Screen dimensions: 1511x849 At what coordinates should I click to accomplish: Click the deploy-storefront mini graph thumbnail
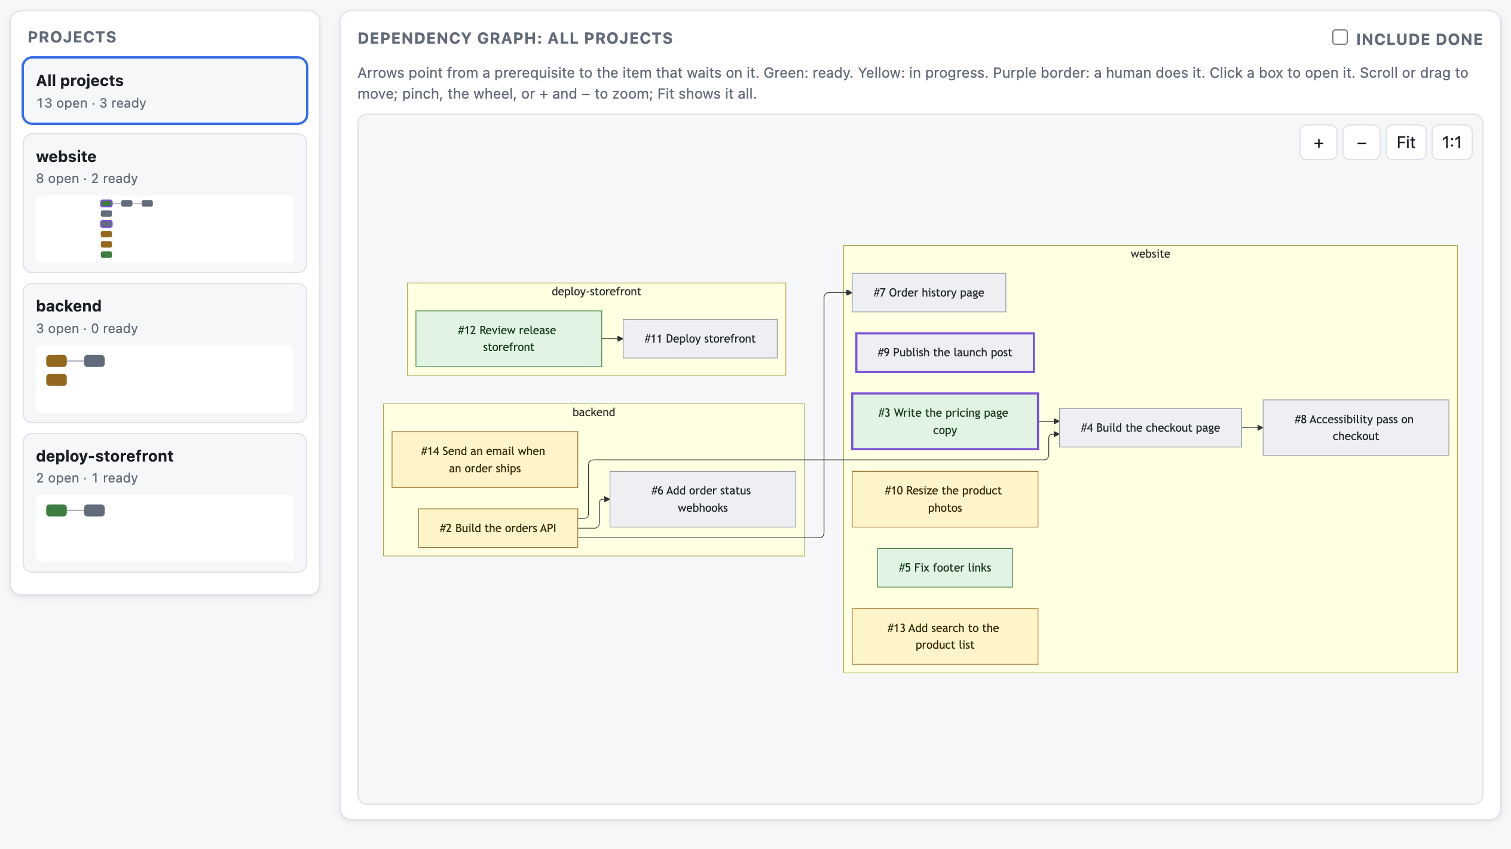165,529
